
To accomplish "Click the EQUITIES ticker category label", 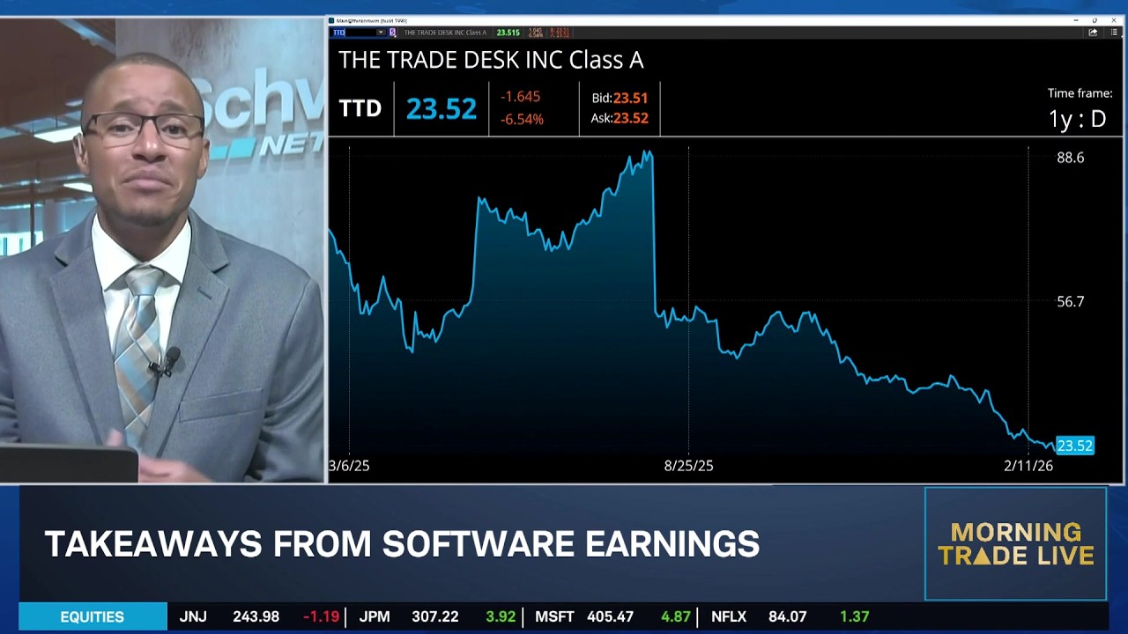I will (x=93, y=617).
